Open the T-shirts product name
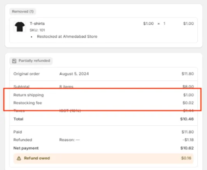Screen dimensions: 207x170 click(x=37, y=24)
